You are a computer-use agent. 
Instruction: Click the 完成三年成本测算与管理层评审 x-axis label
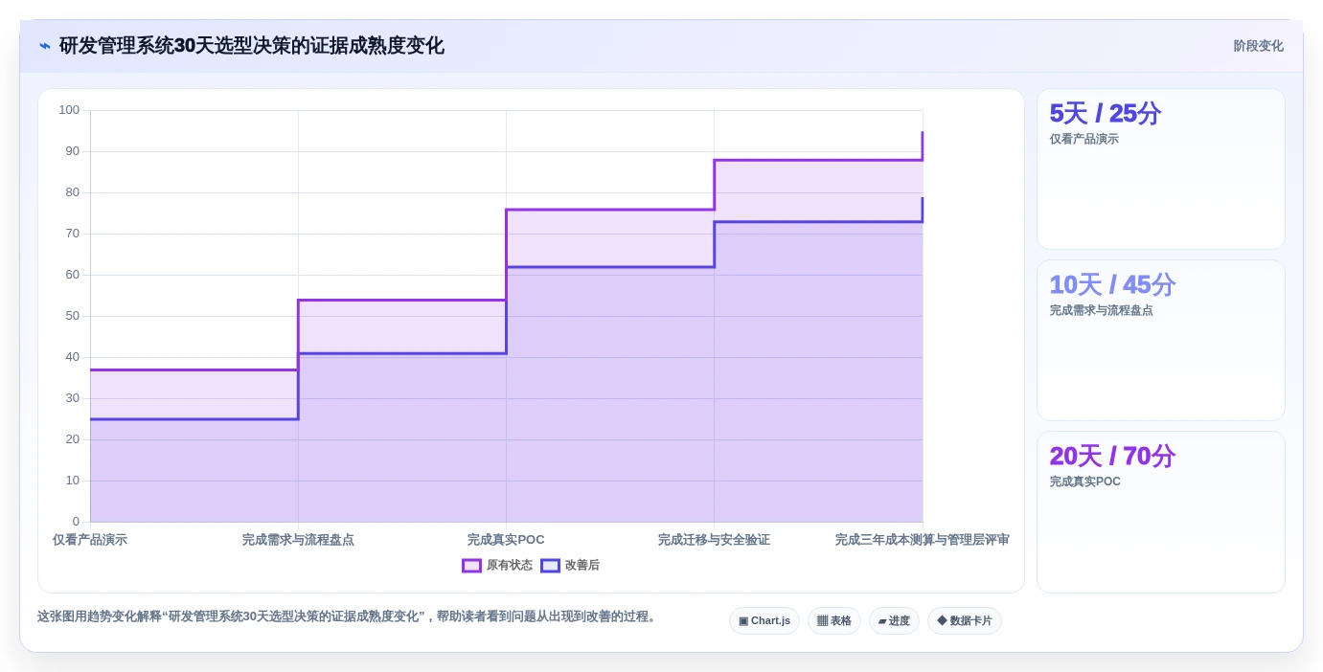(x=922, y=540)
